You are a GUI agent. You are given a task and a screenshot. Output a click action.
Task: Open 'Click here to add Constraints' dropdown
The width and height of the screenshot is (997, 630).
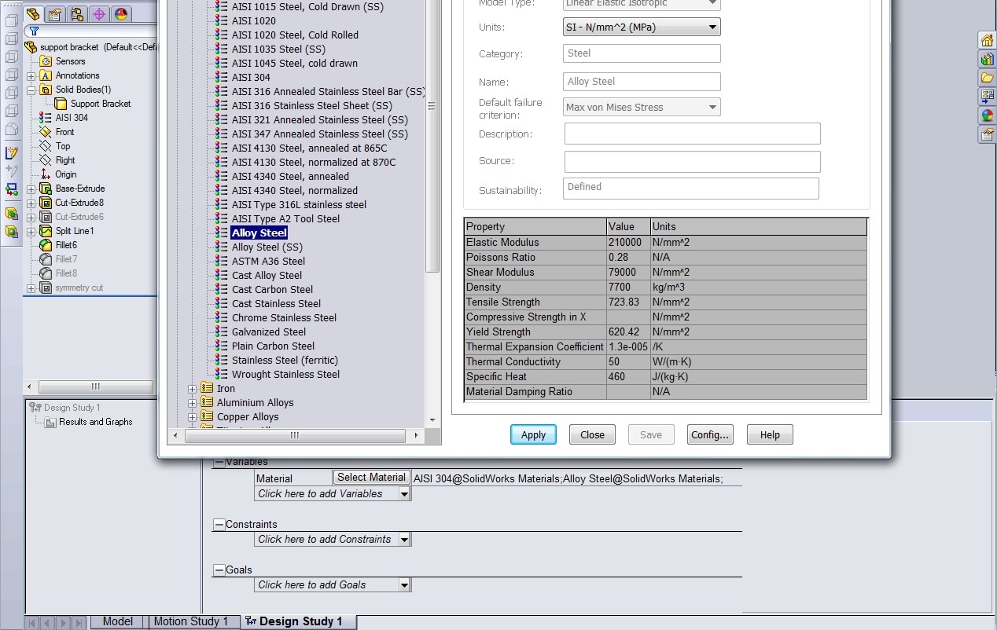pyautogui.click(x=404, y=540)
